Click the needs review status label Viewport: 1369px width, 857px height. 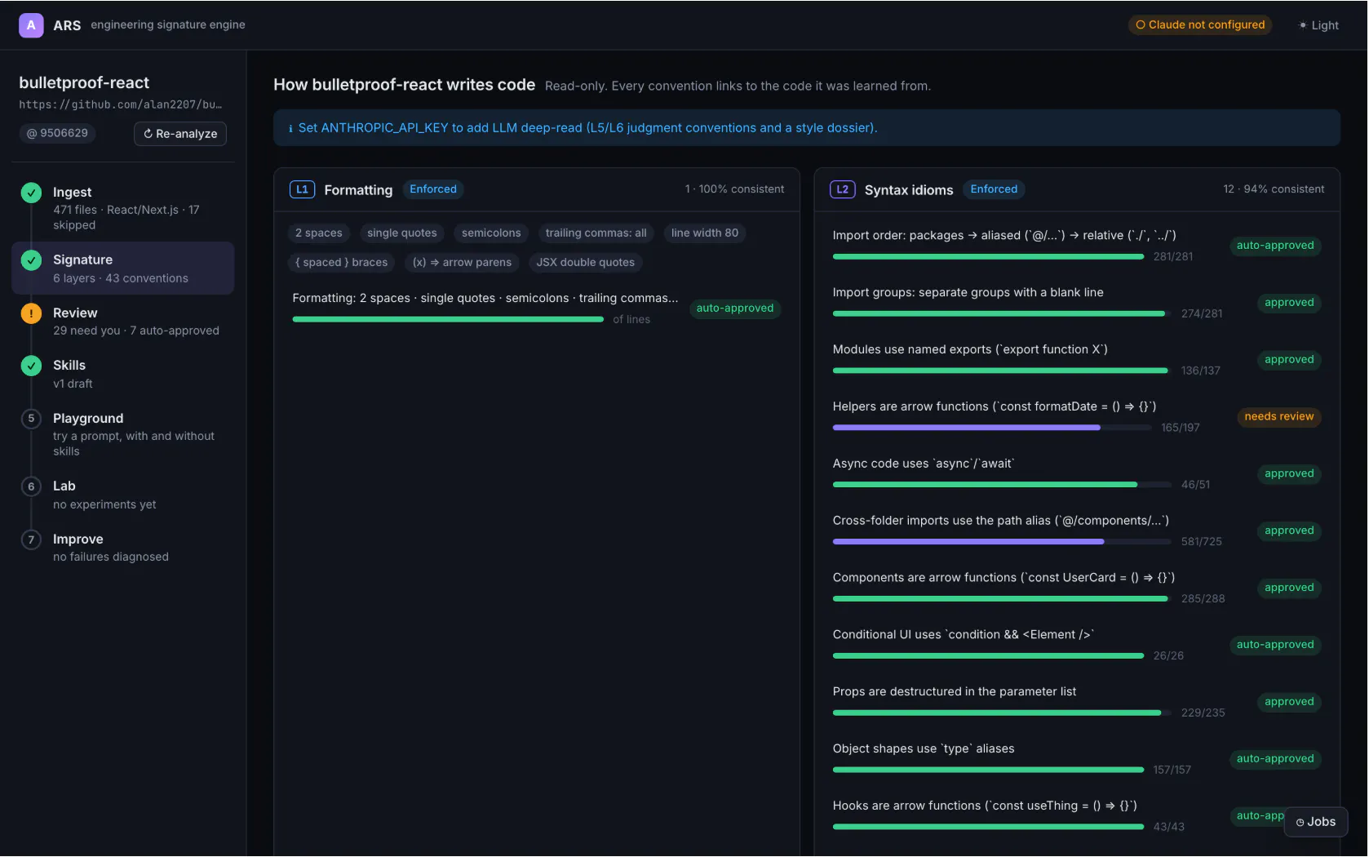tap(1278, 417)
